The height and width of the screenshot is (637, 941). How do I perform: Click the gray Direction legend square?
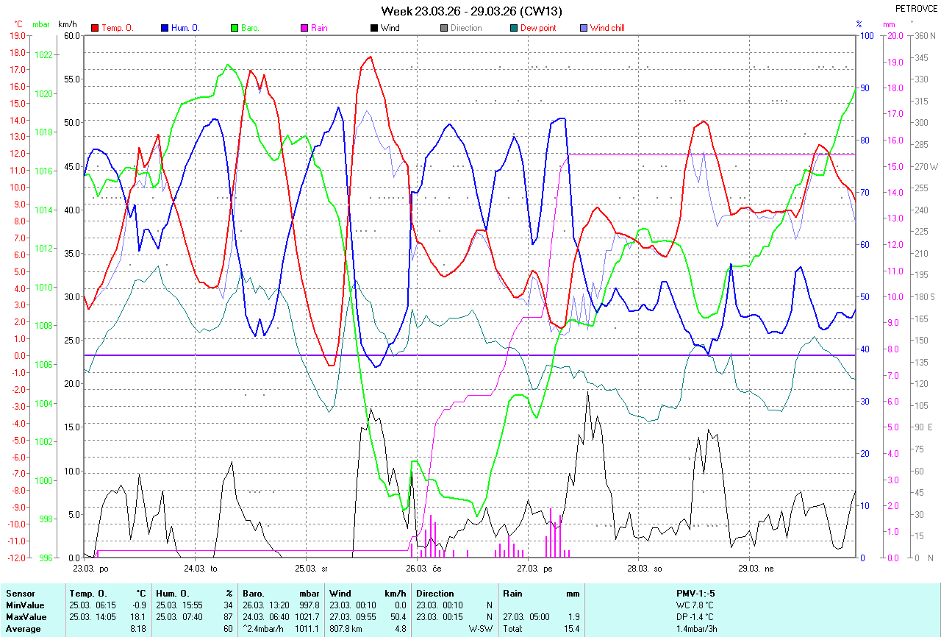(x=444, y=28)
